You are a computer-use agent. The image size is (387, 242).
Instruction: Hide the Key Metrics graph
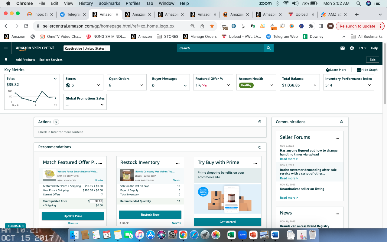(x=367, y=70)
